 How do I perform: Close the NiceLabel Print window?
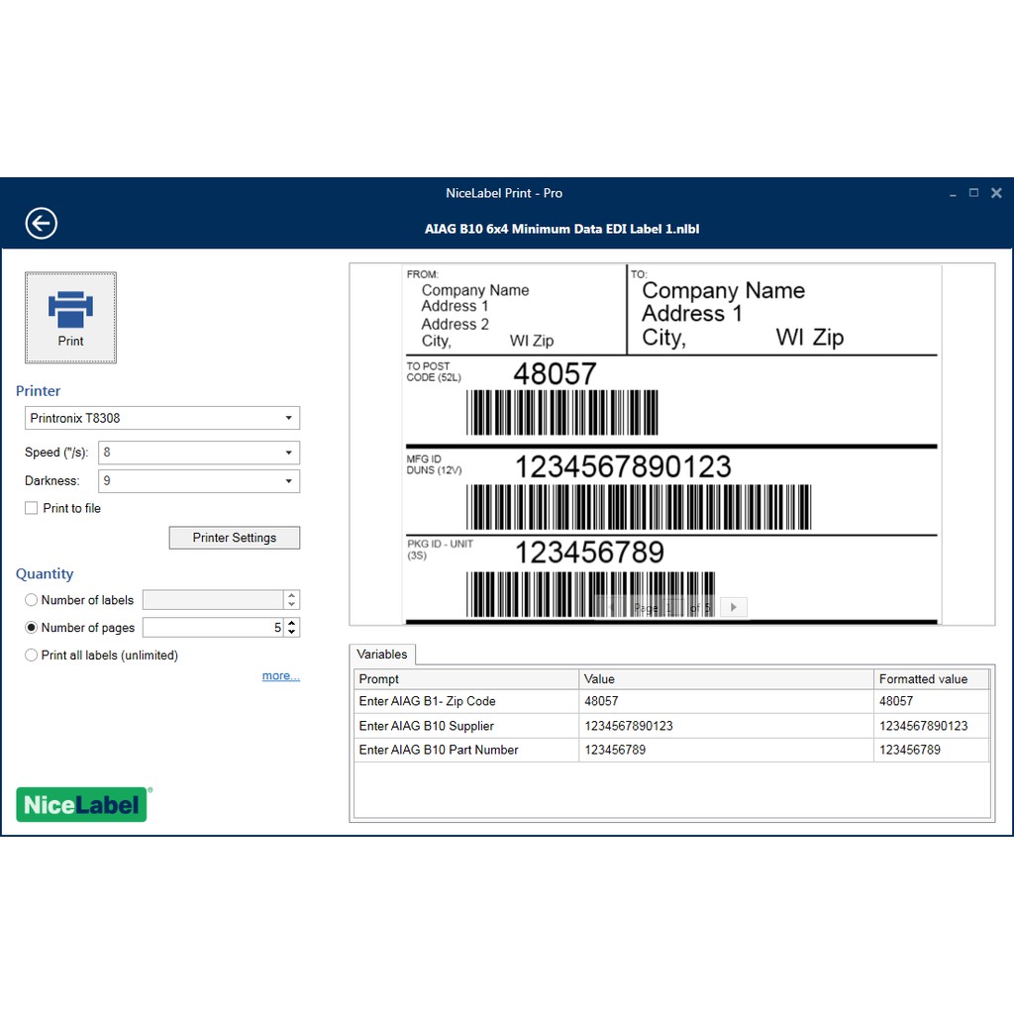tap(996, 193)
